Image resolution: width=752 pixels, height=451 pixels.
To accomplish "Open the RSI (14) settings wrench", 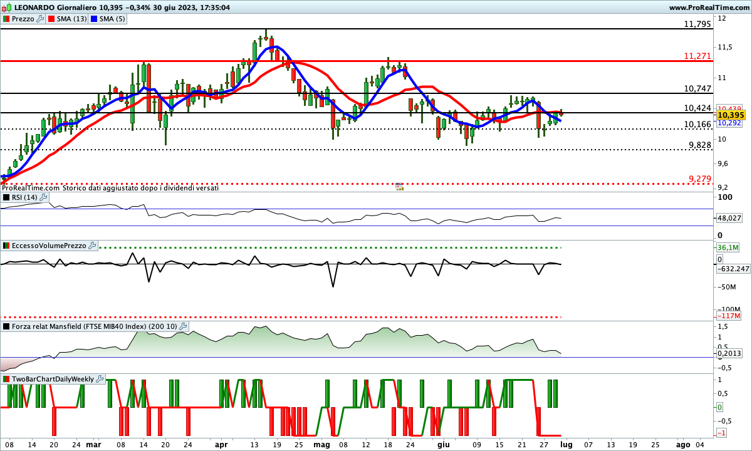I will 43,197.
